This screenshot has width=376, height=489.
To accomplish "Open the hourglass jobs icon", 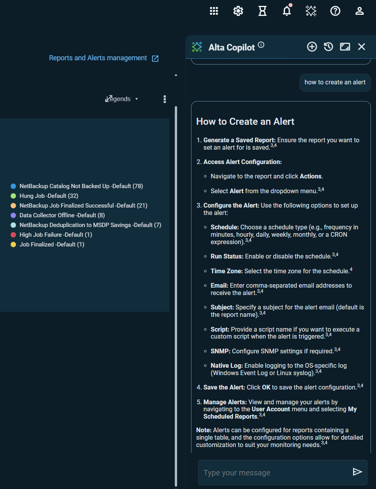I will (263, 11).
